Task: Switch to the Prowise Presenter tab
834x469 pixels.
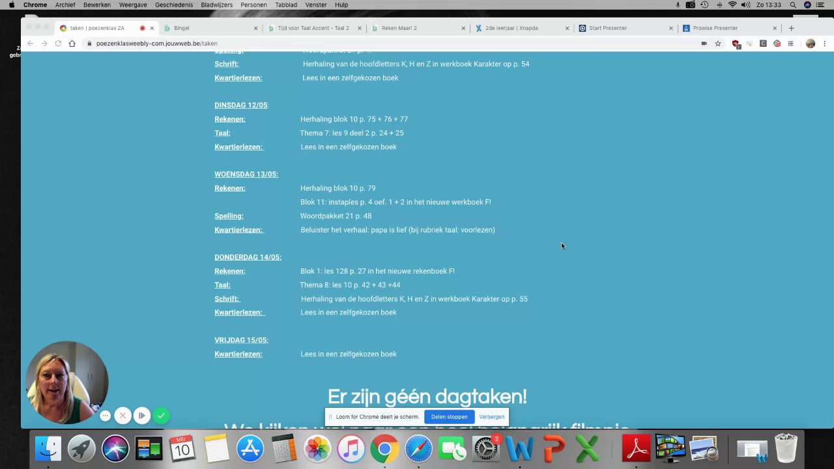Action: 729,28
